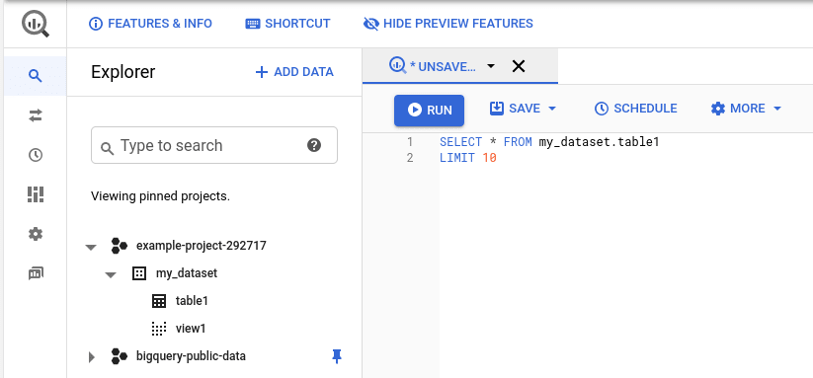
Task: Open Data transfers arrows icon in sidebar
Action: (x=36, y=116)
